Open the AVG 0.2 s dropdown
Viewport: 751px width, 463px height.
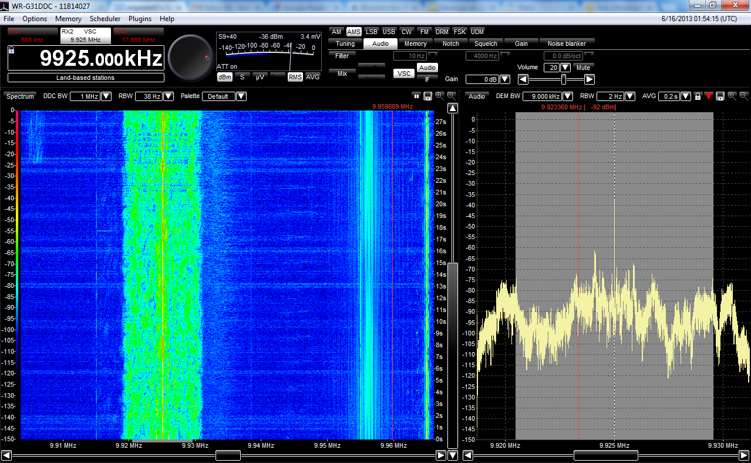click(x=685, y=96)
